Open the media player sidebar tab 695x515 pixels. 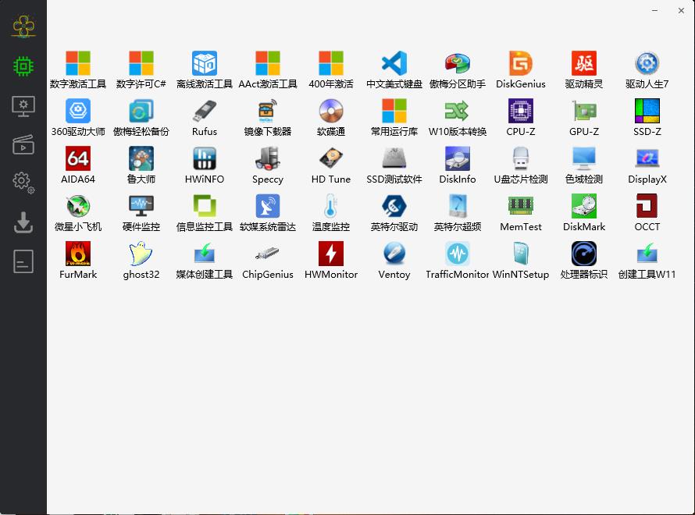pos(23,144)
